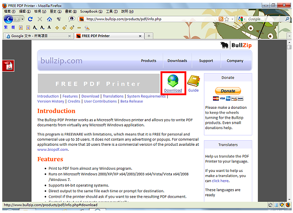Bookmark this page with the star icon
Image resolution: width=293 pixels, height=213 pixels.
(227, 19)
